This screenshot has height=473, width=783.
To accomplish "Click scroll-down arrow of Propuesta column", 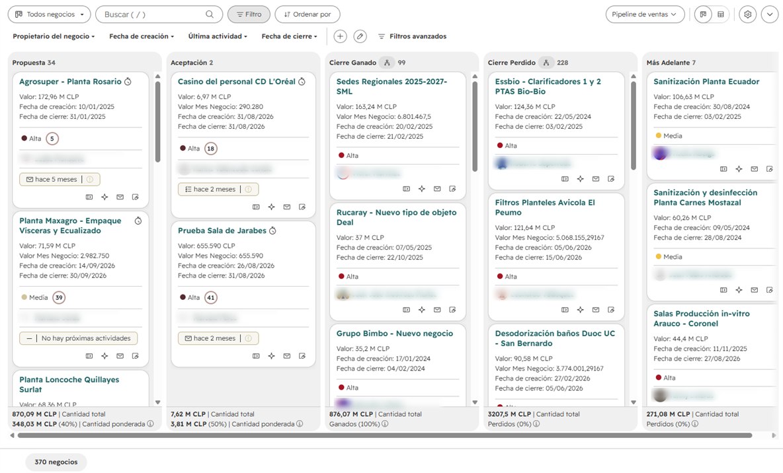I will [158, 402].
